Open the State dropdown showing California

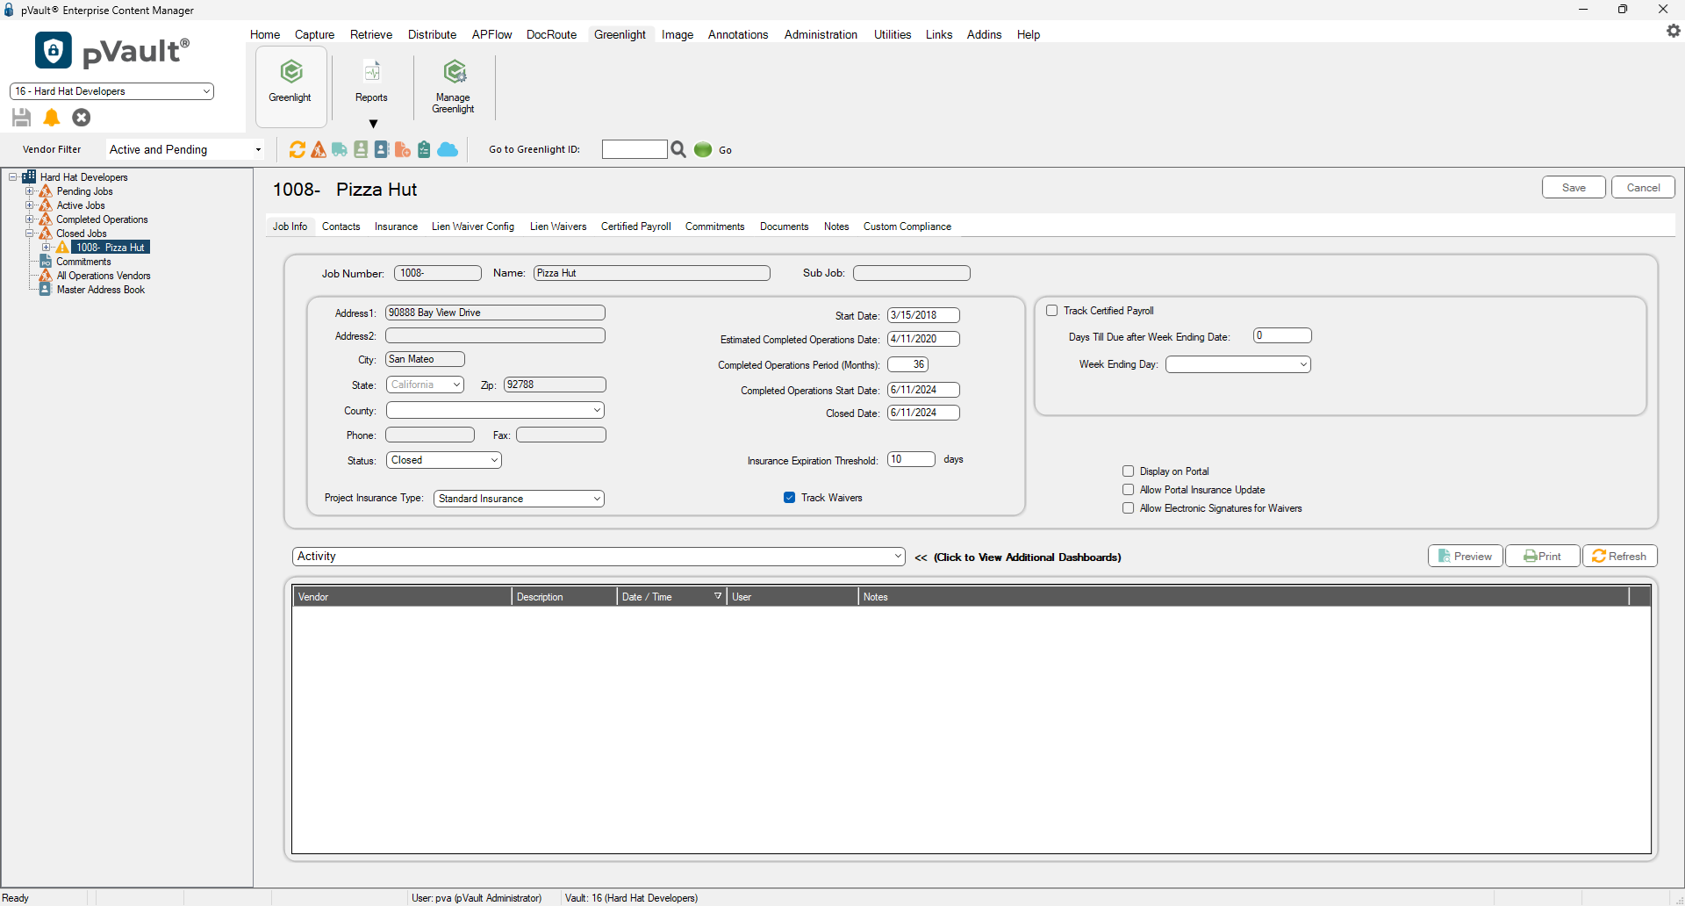pyautogui.click(x=425, y=385)
